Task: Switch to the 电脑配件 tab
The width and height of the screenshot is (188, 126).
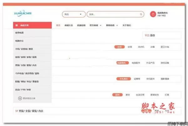Action: coord(136,63)
